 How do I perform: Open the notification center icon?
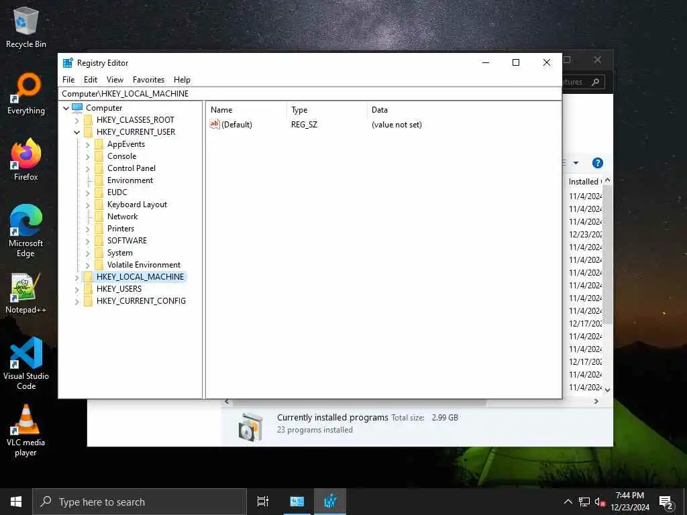[666, 502]
